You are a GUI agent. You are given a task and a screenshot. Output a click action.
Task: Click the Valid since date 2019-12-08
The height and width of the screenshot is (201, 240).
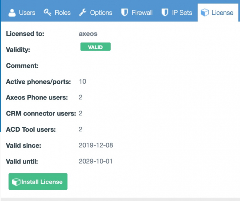[96, 145]
